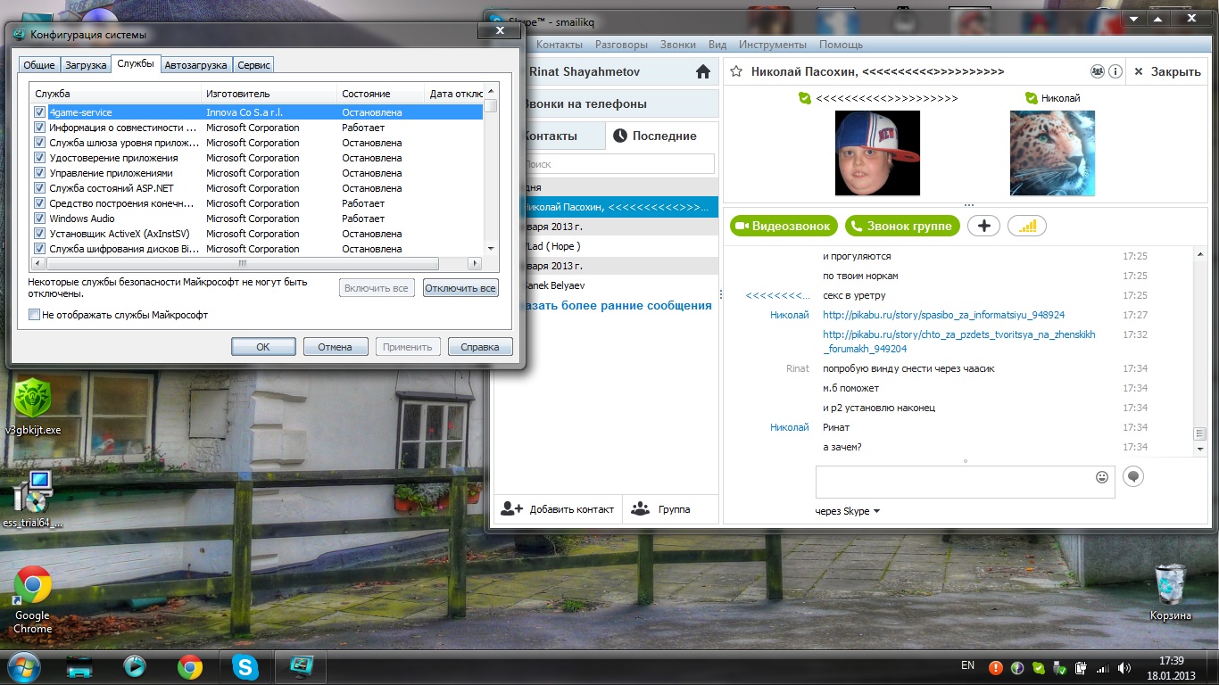Click the Skype status tray icon
Screen dimensions: 1219x685
(x=1038, y=667)
